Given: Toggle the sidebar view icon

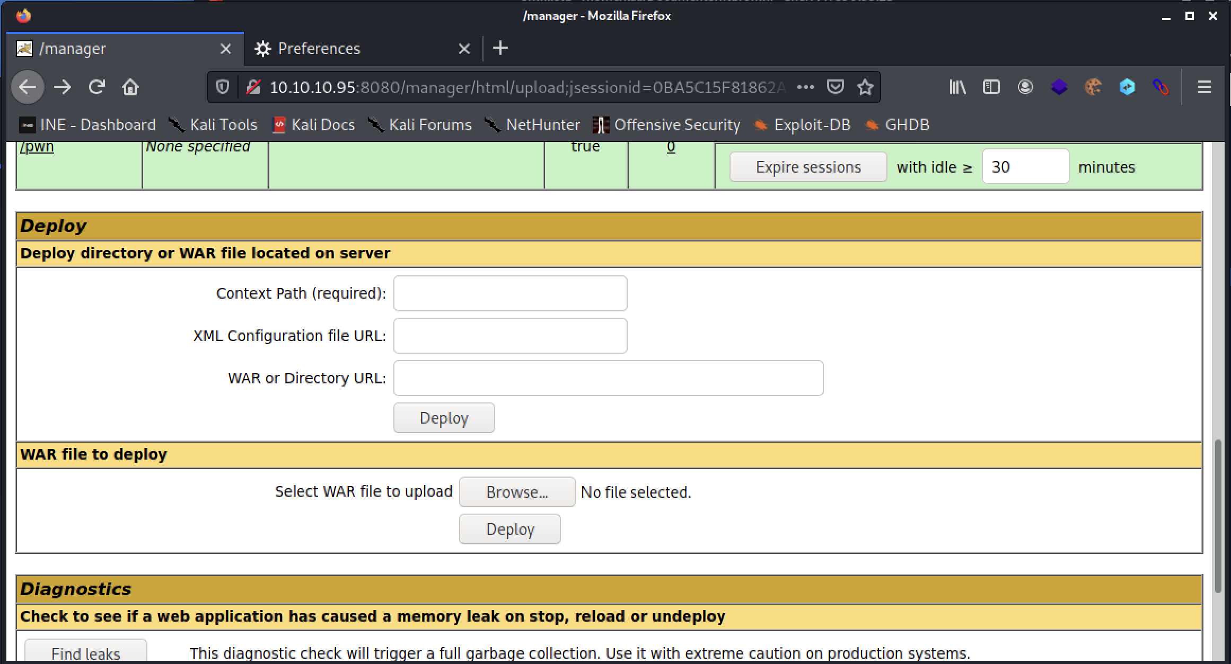Looking at the screenshot, I should click(991, 87).
